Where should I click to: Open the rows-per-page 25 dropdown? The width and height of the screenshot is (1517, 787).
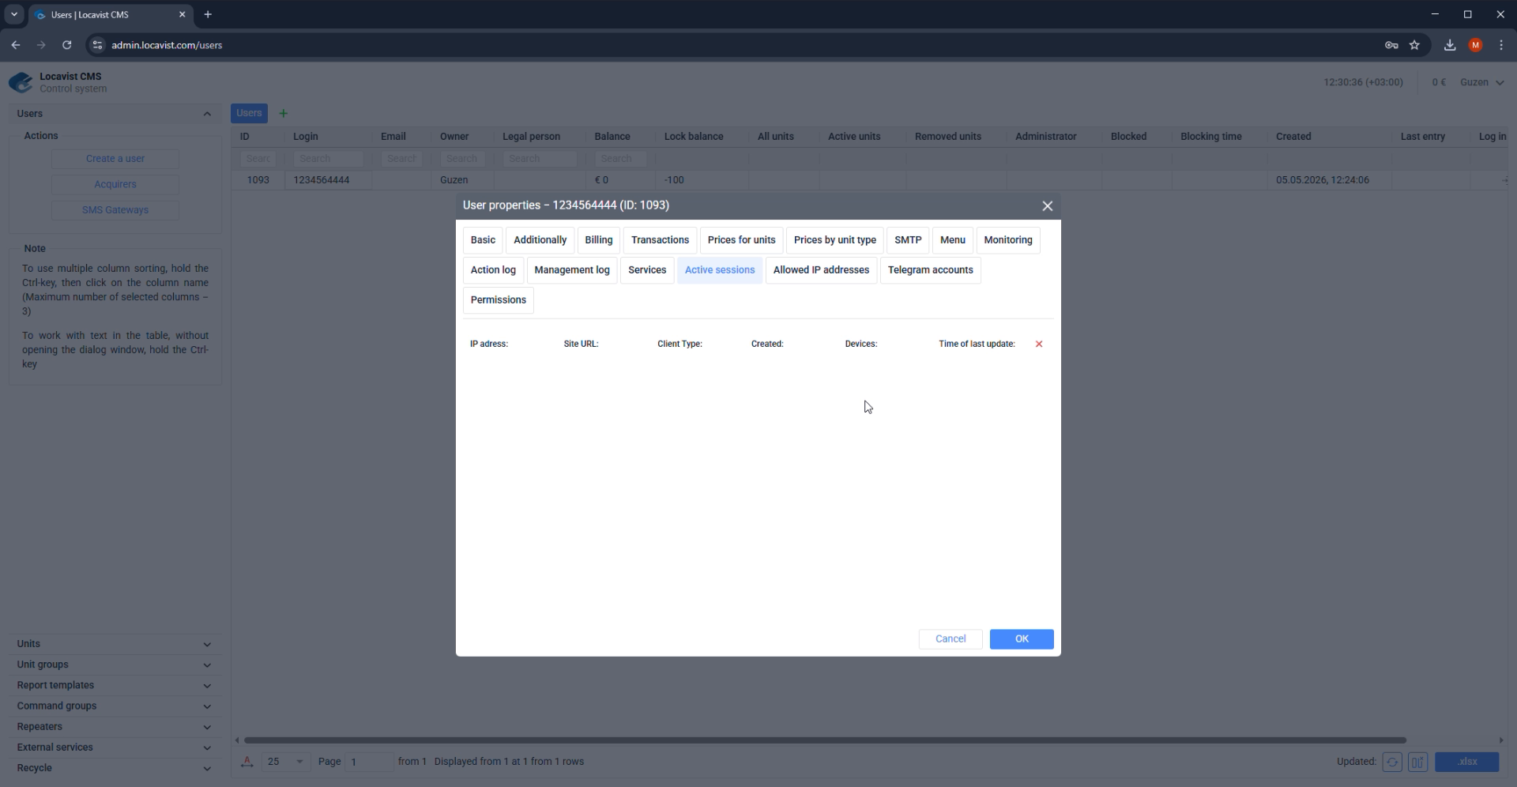pyautogui.click(x=285, y=762)
